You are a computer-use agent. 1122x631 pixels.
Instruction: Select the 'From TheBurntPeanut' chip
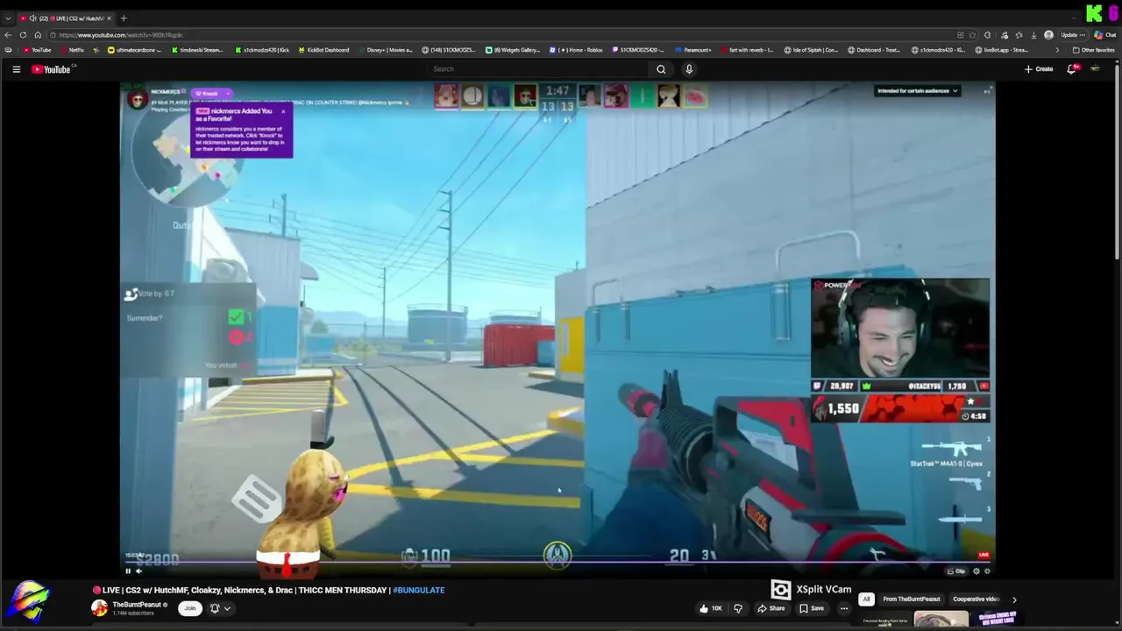(911, 599)
